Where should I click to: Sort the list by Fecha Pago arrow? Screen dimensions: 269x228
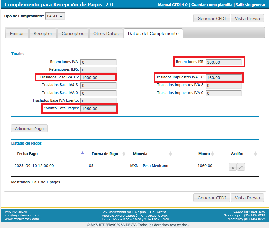point(82,153)
